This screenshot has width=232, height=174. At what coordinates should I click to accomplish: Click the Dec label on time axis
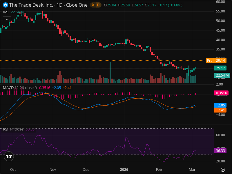[86, 170]
